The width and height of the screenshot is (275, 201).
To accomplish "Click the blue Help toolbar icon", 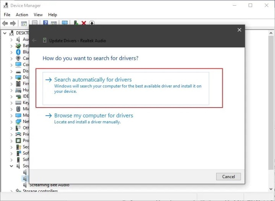I will coord(45,23).
